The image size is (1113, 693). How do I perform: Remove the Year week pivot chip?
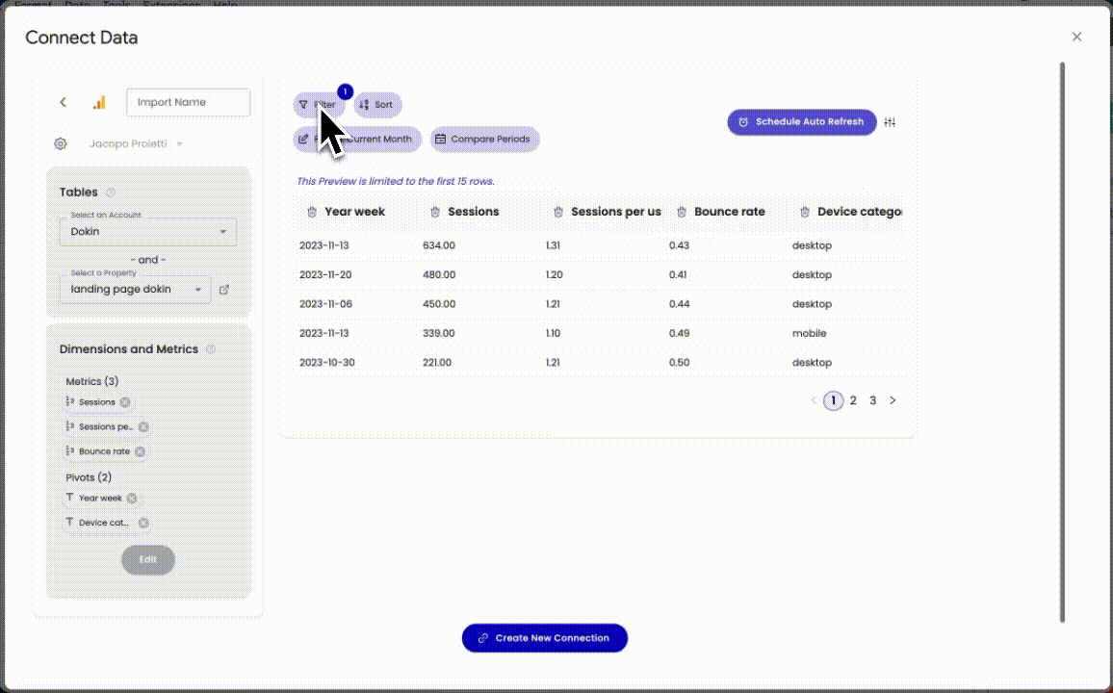coord(132,499)
